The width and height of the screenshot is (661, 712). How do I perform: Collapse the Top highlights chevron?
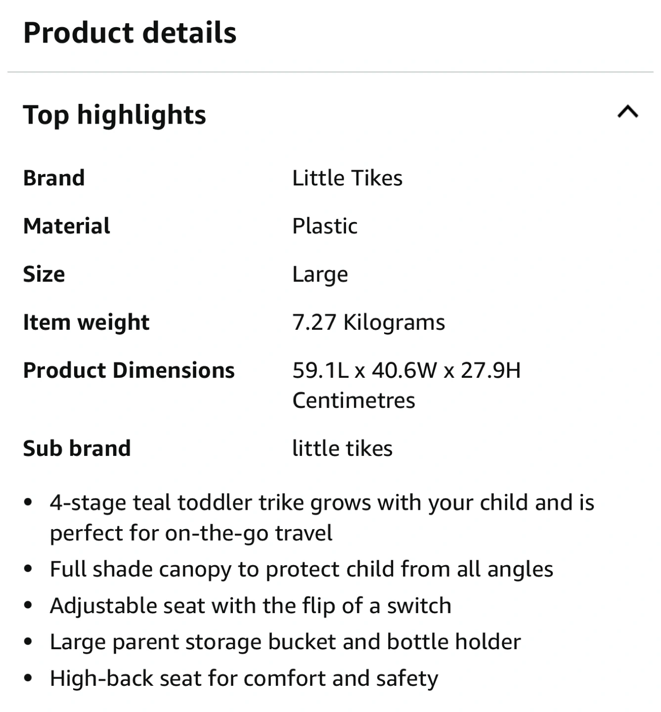point(627,112)
